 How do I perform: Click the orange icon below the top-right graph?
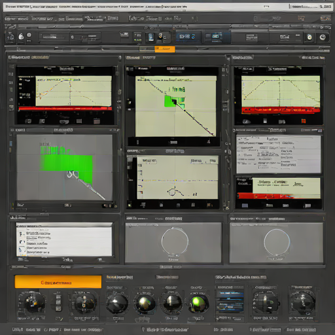(304, 121)
